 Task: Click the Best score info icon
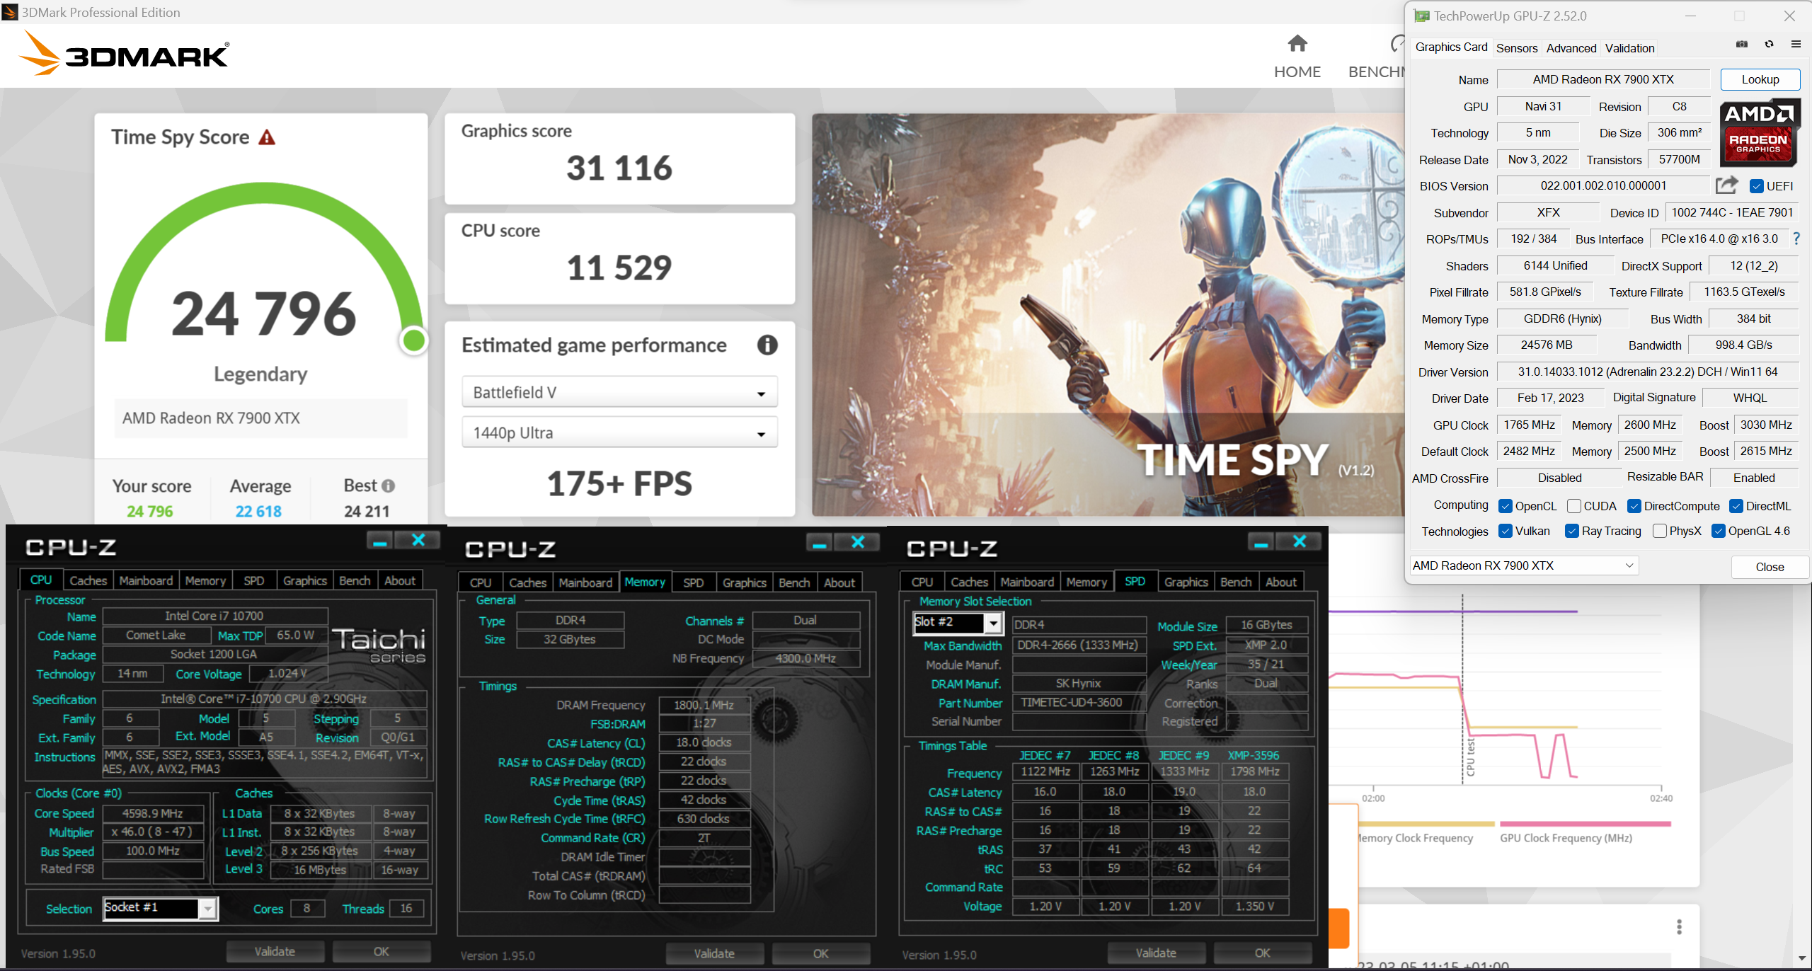click(388, 486)
